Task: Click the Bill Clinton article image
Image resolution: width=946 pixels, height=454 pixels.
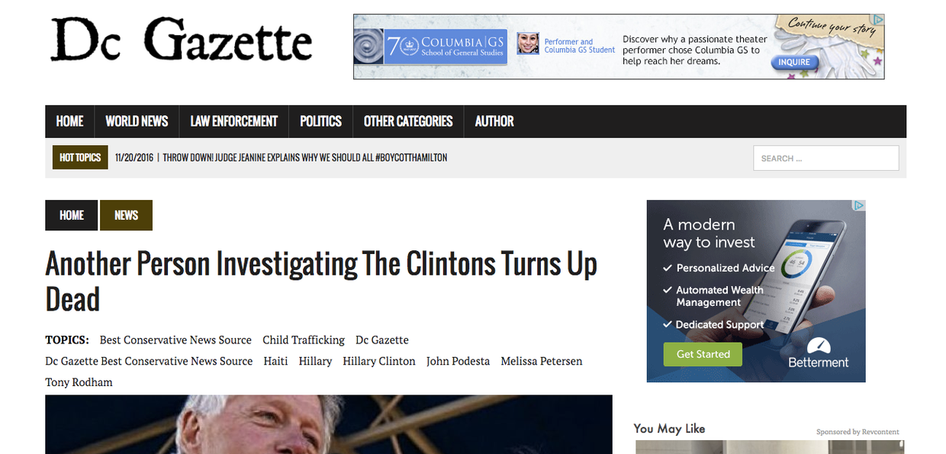Action: [329, 424]
